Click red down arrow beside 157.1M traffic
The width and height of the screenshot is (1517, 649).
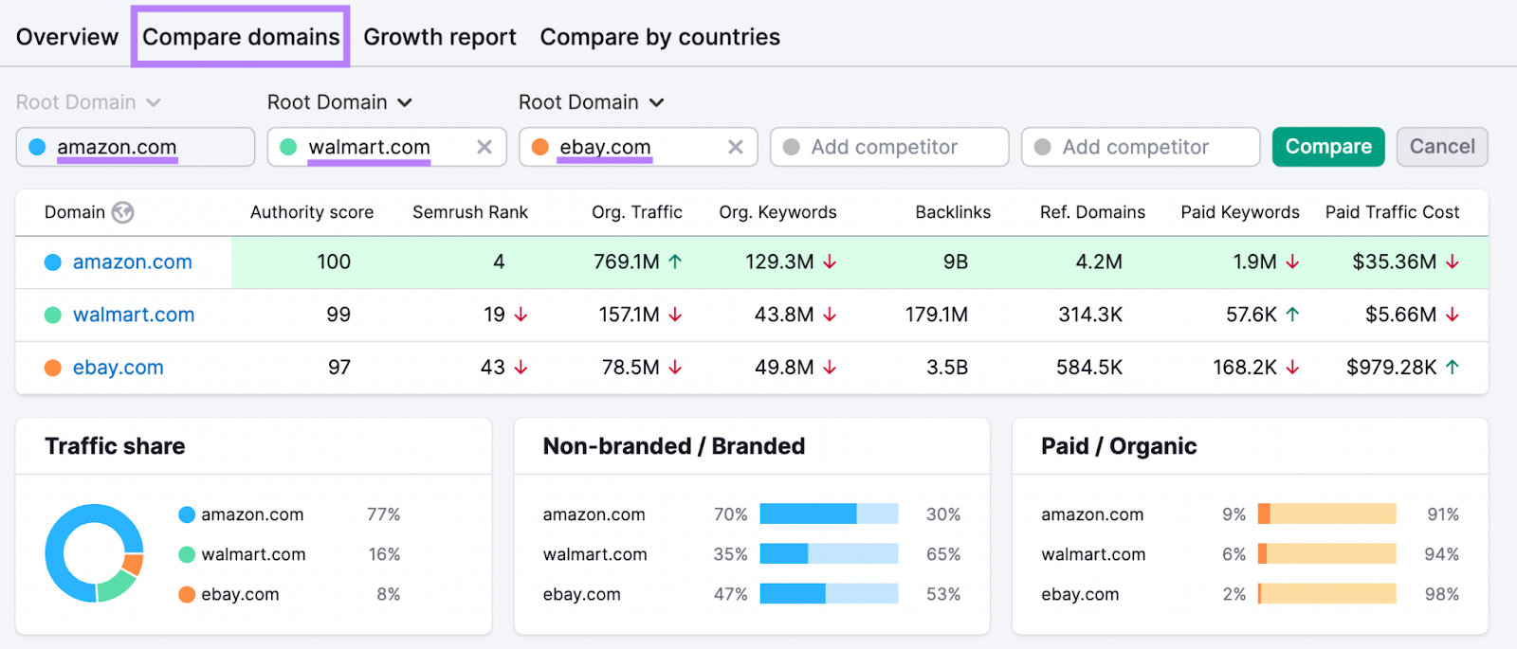(675, 315)
